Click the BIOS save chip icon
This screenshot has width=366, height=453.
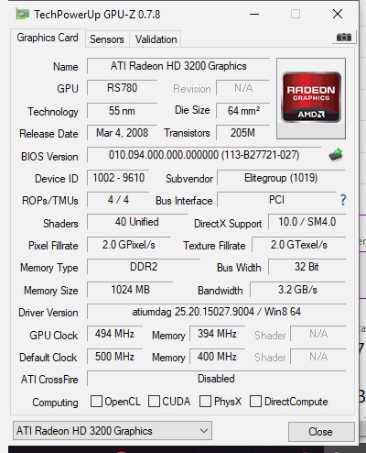click(x=336, y=155)
